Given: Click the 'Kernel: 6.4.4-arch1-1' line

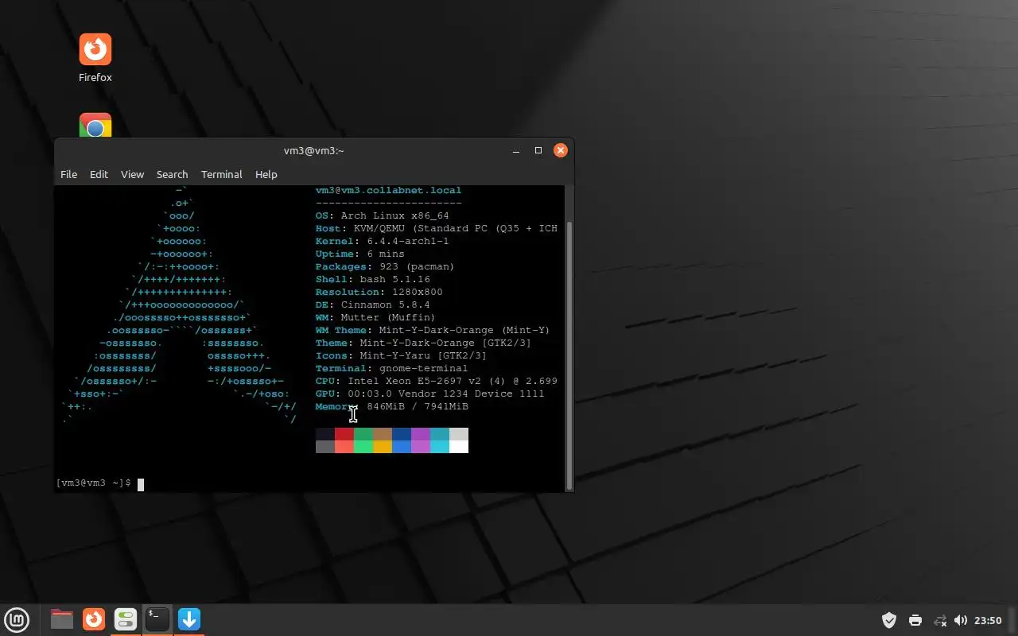Looking at the screenshot, I should (x=383, y=241).
